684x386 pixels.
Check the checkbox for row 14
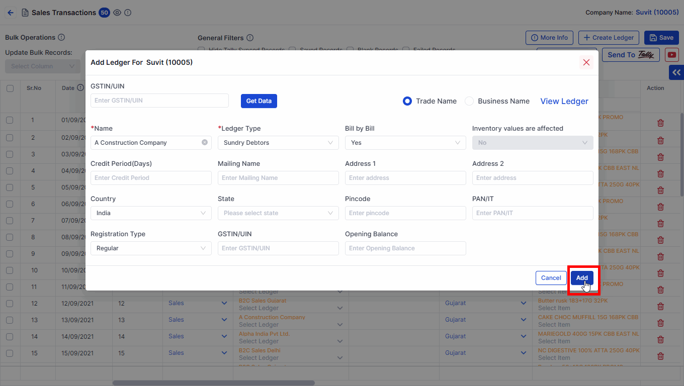coord(10,337)
